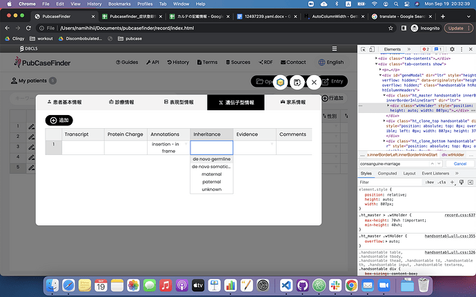The width and height of the screenshot is (476, 297).
Task: Choose 'unknown' inheritance option
Action: tap(212, 190)
